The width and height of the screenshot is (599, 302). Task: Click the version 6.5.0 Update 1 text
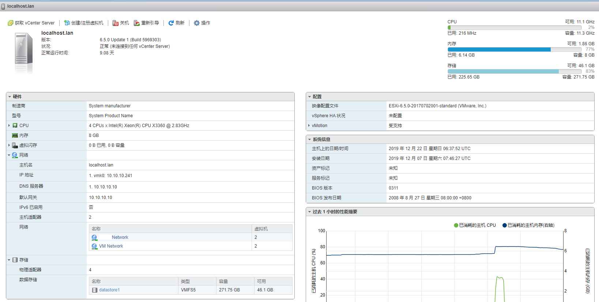[130, 40]
